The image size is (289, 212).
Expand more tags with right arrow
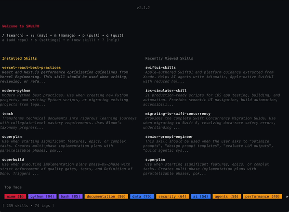288,197
